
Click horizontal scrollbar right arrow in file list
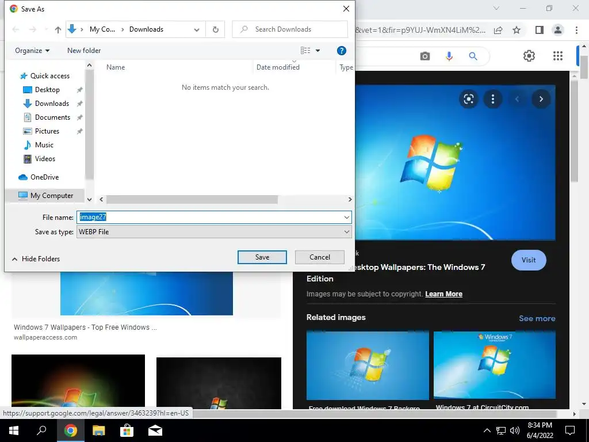[x=350, y=200]
